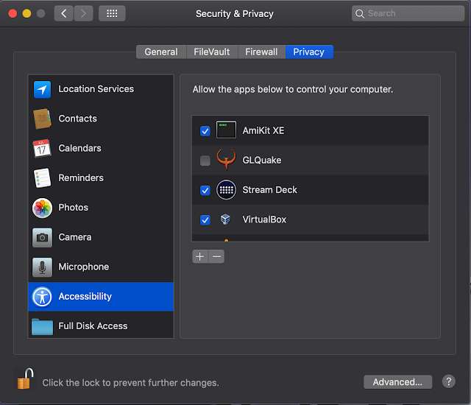Click the Accessibility figure icon

pyautogui.click(x=42, y=297)
